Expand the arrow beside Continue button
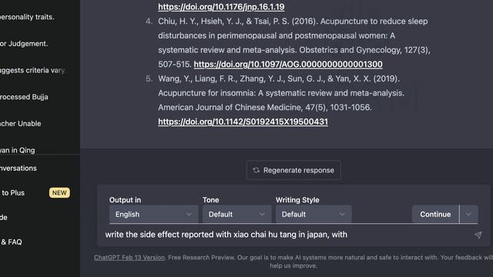 coord(469,214)
